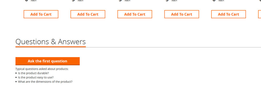The image size is (261, 96).
Task: Click Ask the first question button
Action: (x=48, y=61)
